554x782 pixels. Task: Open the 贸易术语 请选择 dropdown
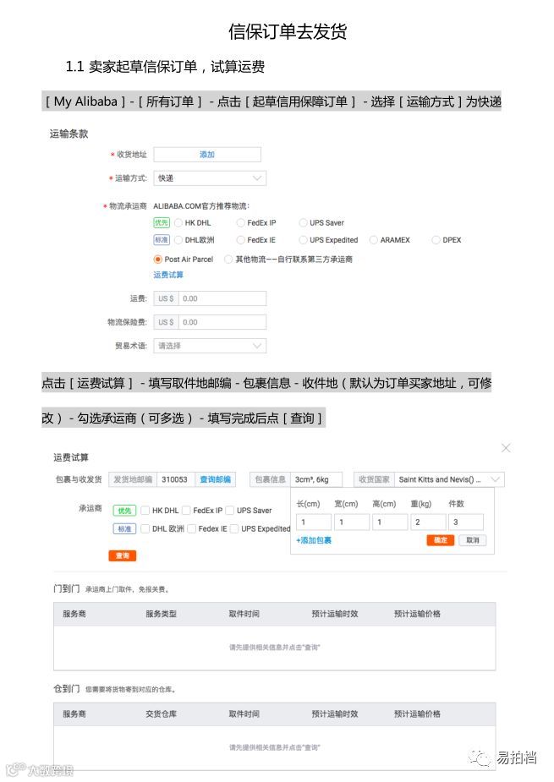click(x=210, y=346)
